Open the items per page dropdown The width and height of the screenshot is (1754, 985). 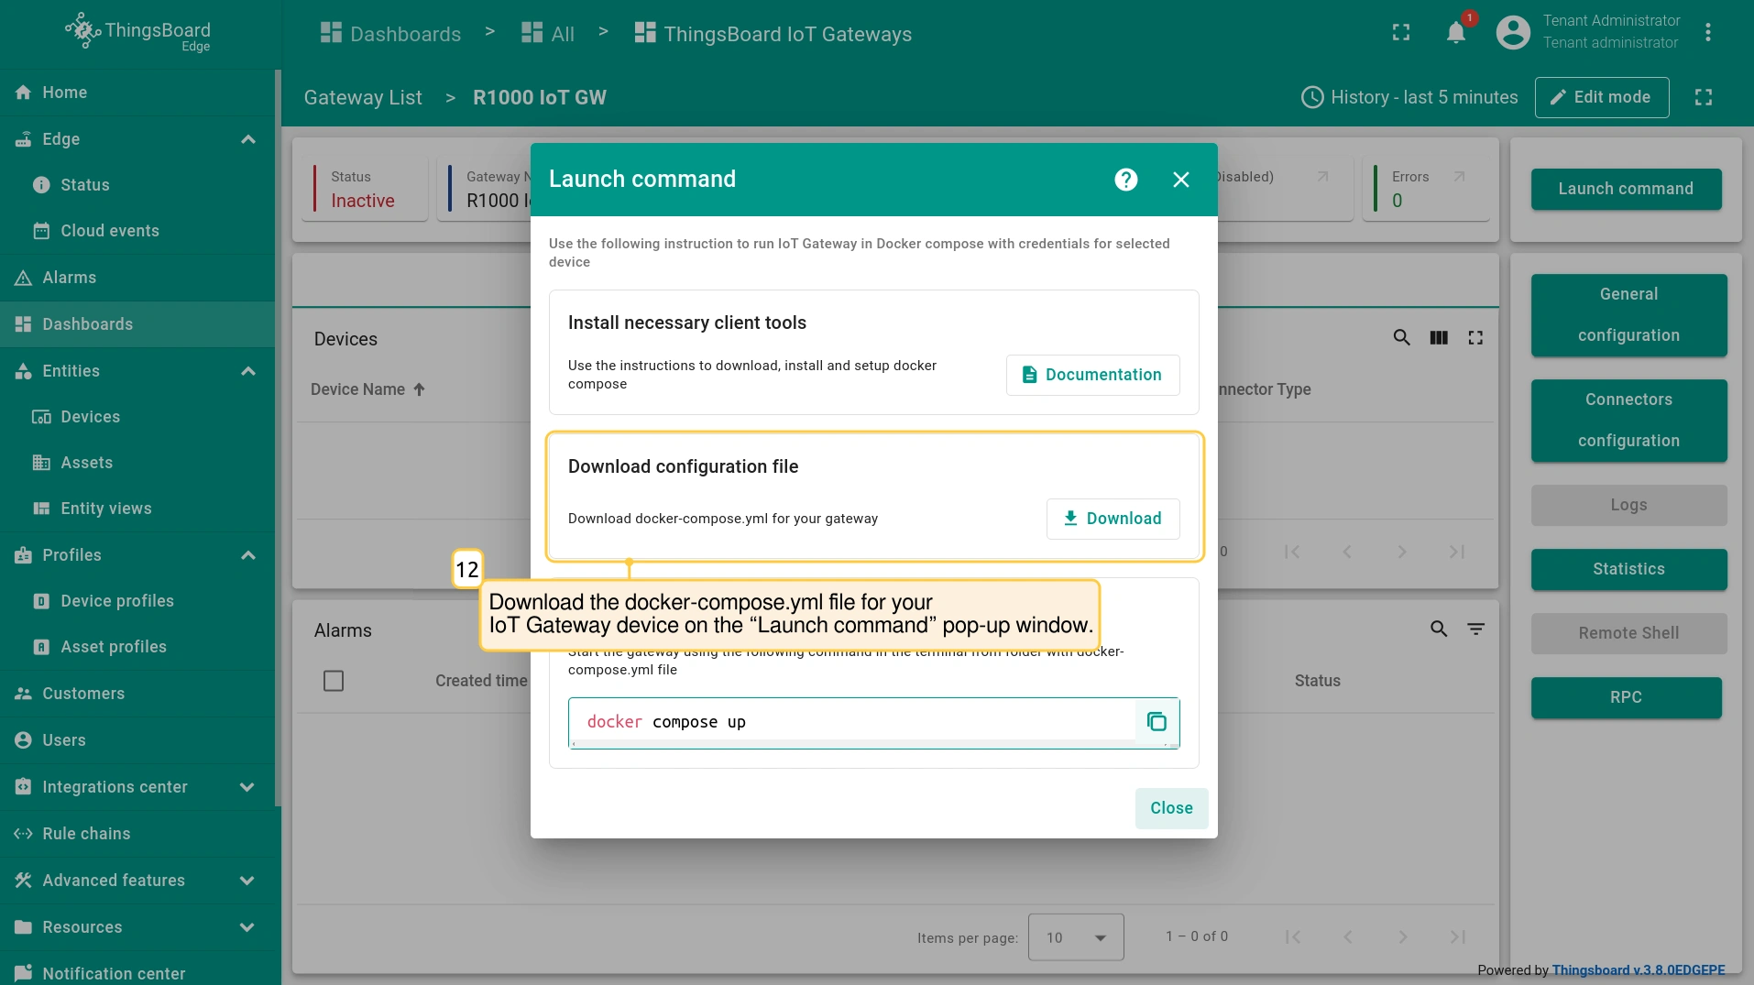point(1076,937)
